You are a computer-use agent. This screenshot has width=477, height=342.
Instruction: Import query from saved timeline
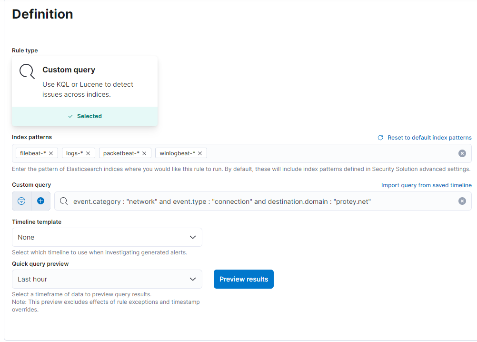426,185
